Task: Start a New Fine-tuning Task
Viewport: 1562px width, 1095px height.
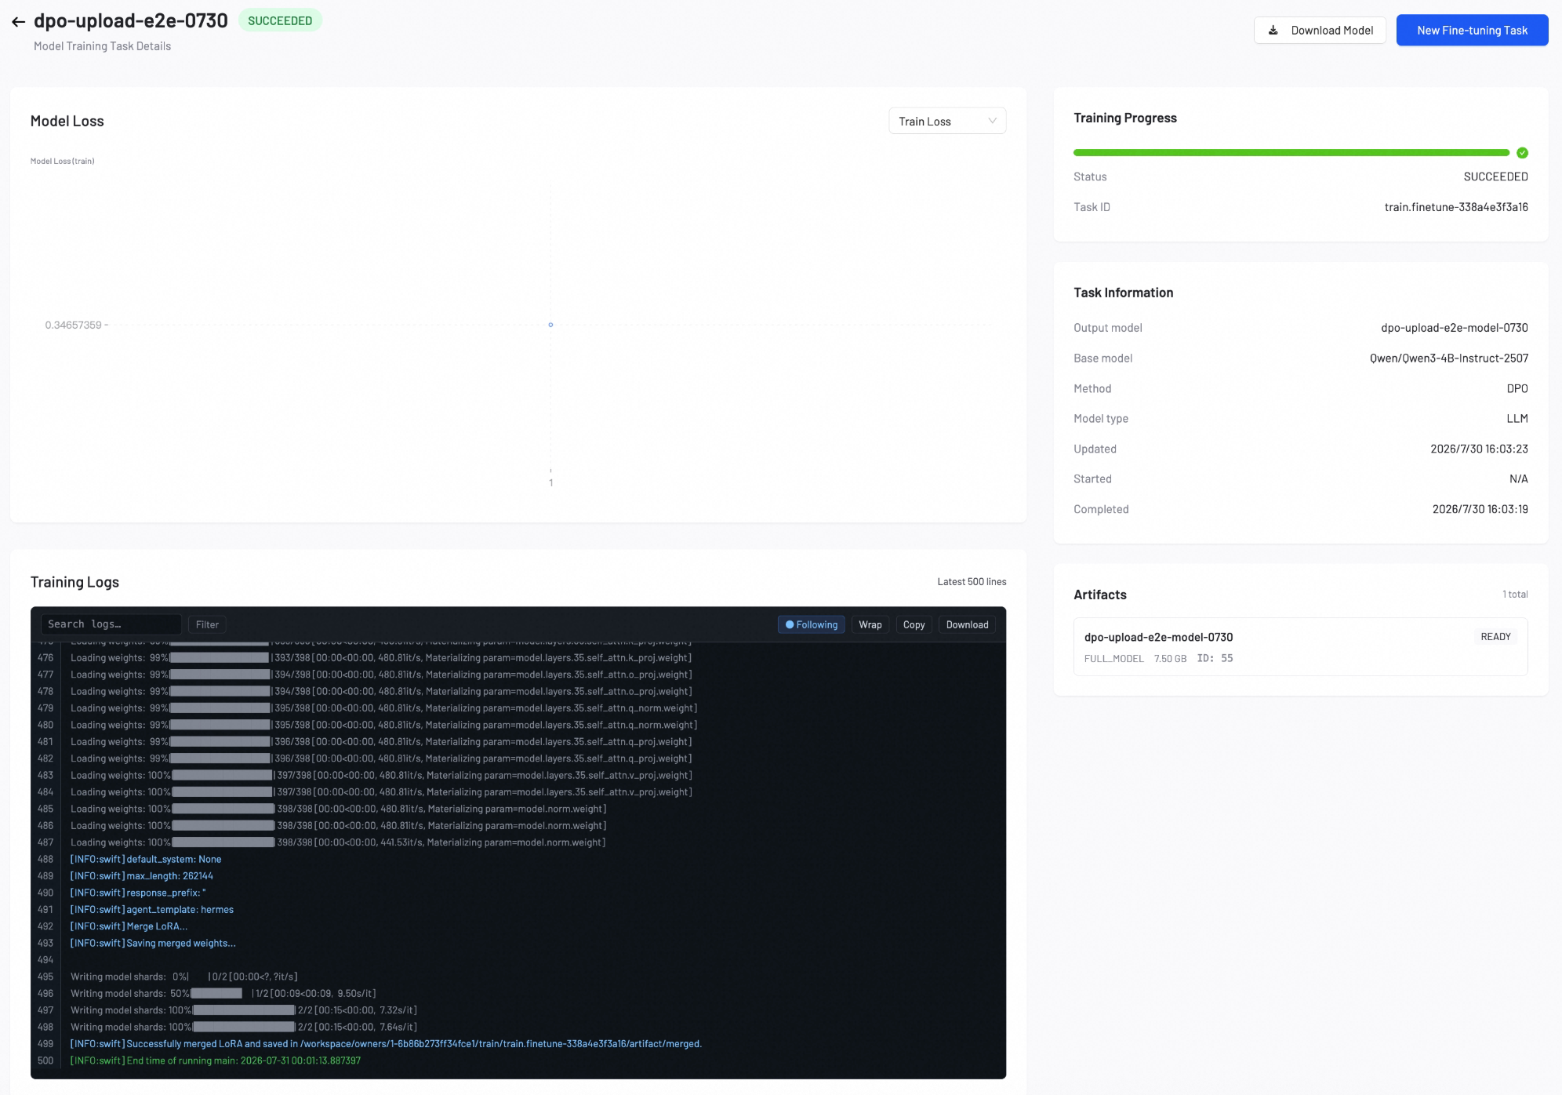Action: (1472, 31)
